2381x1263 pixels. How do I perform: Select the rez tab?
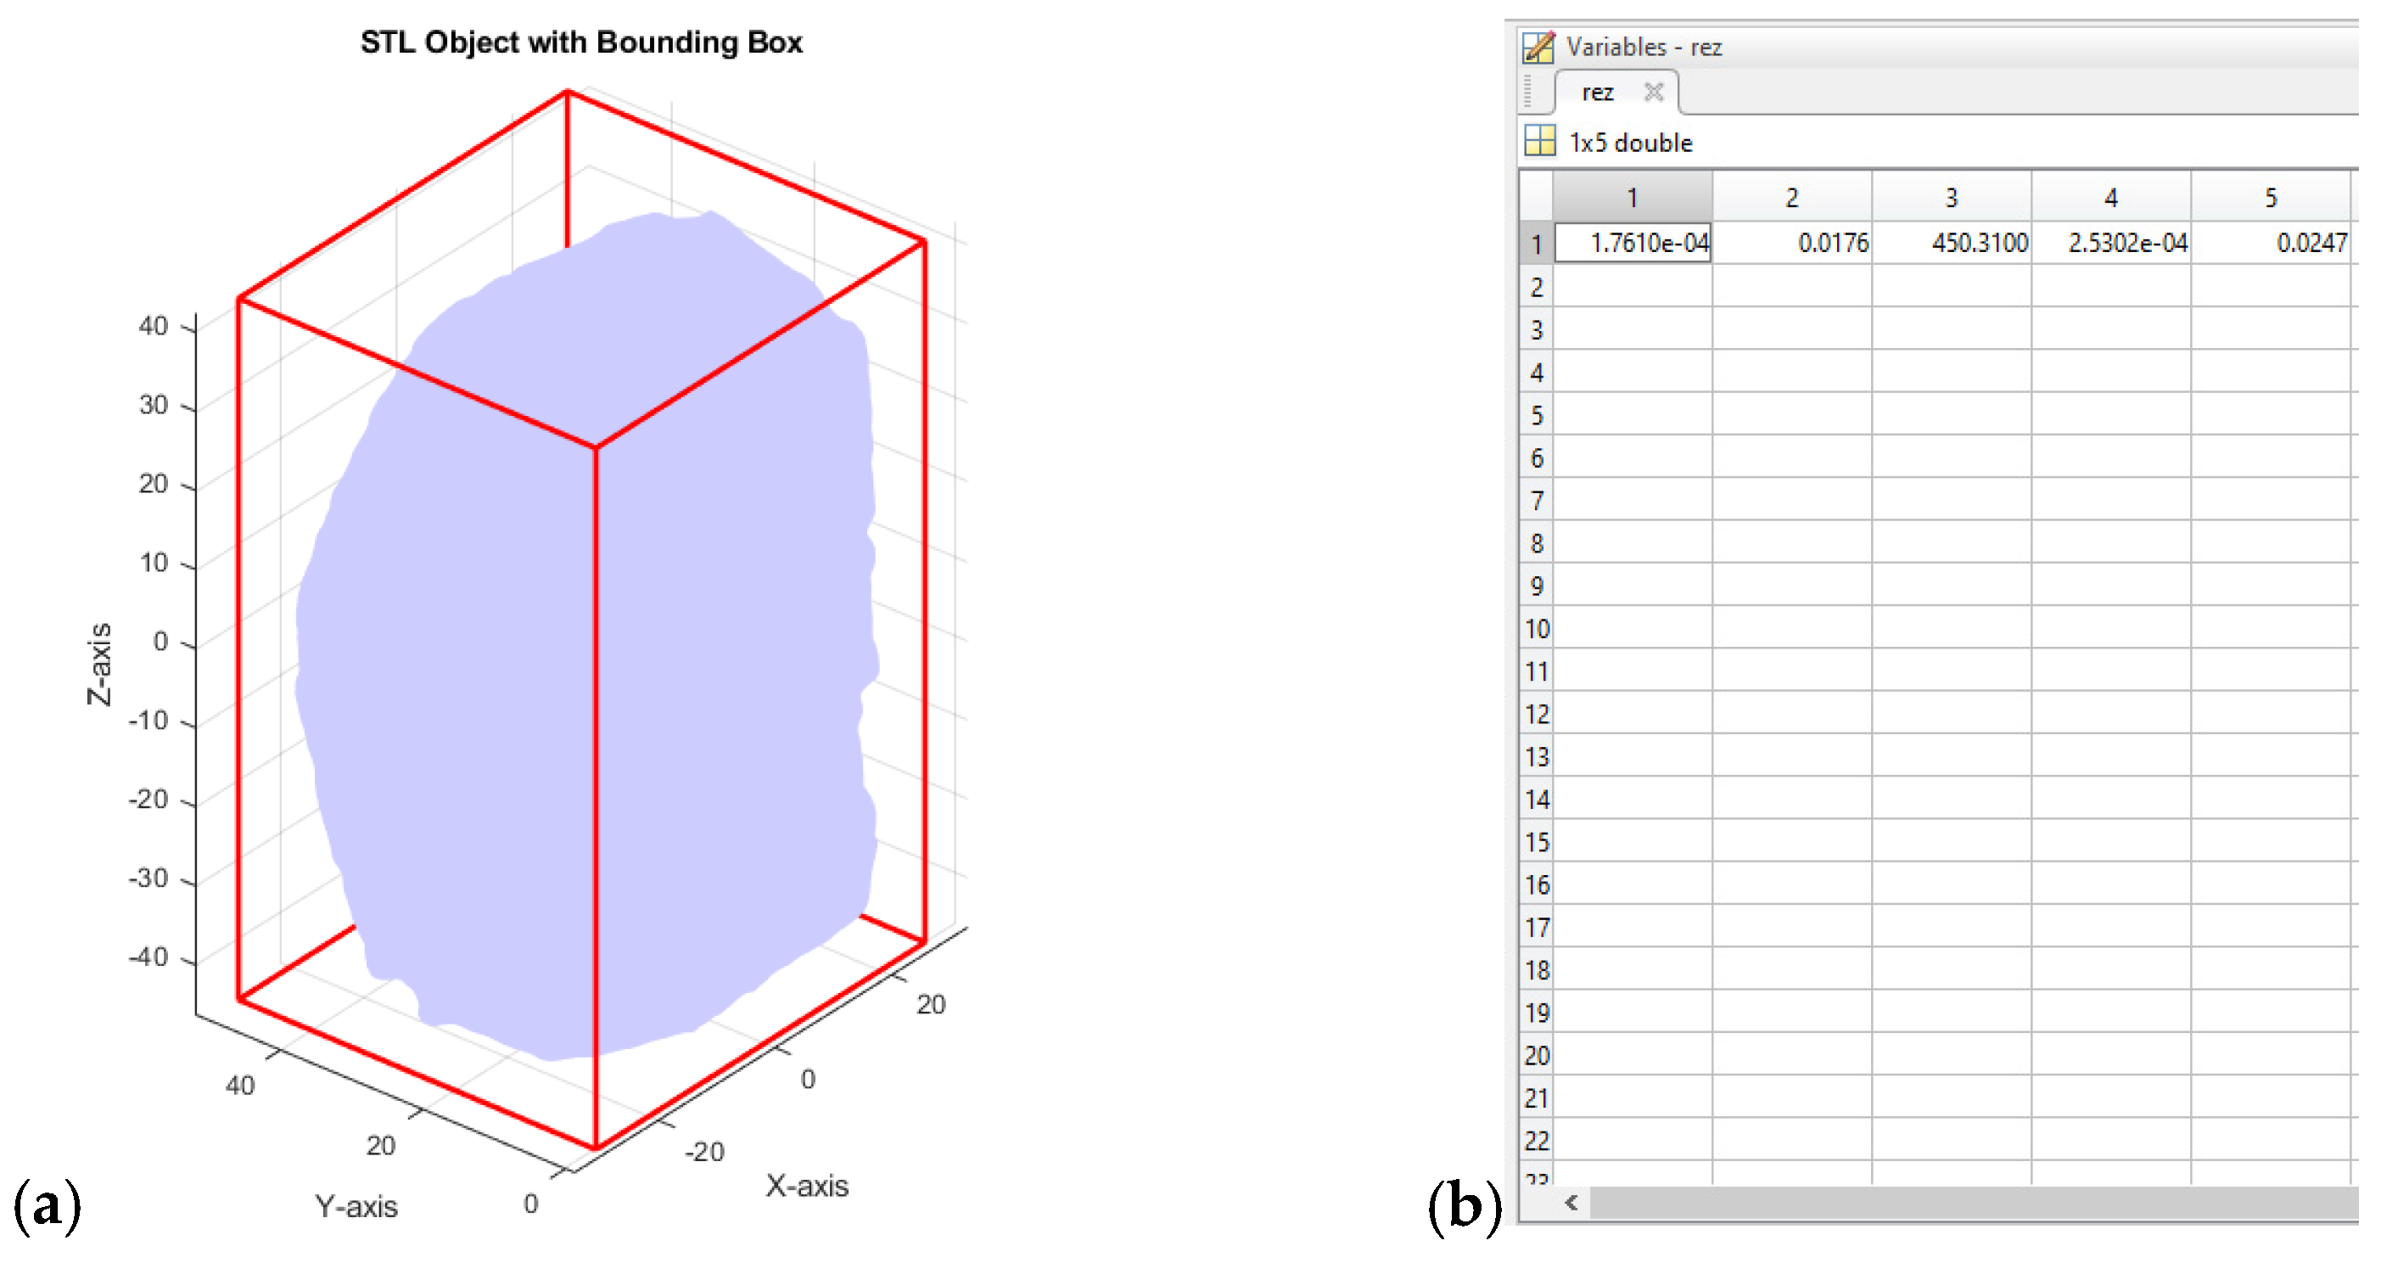(1597, 93)
